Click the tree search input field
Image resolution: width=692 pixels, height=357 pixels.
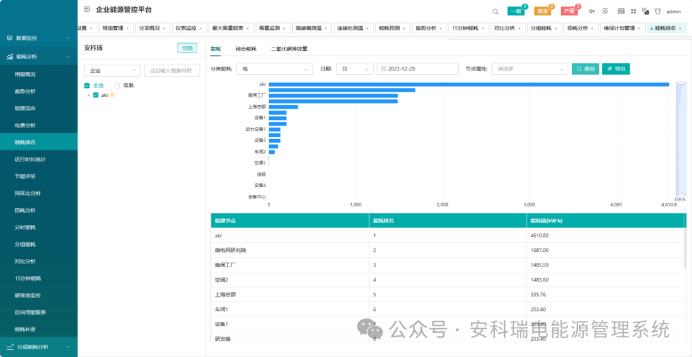tap(172, 71)
